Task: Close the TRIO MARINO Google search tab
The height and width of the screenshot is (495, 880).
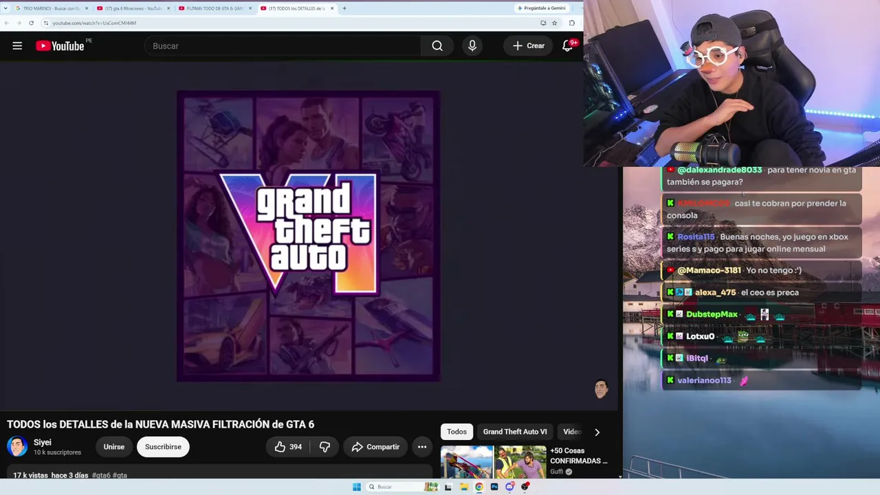Action: 87,8
